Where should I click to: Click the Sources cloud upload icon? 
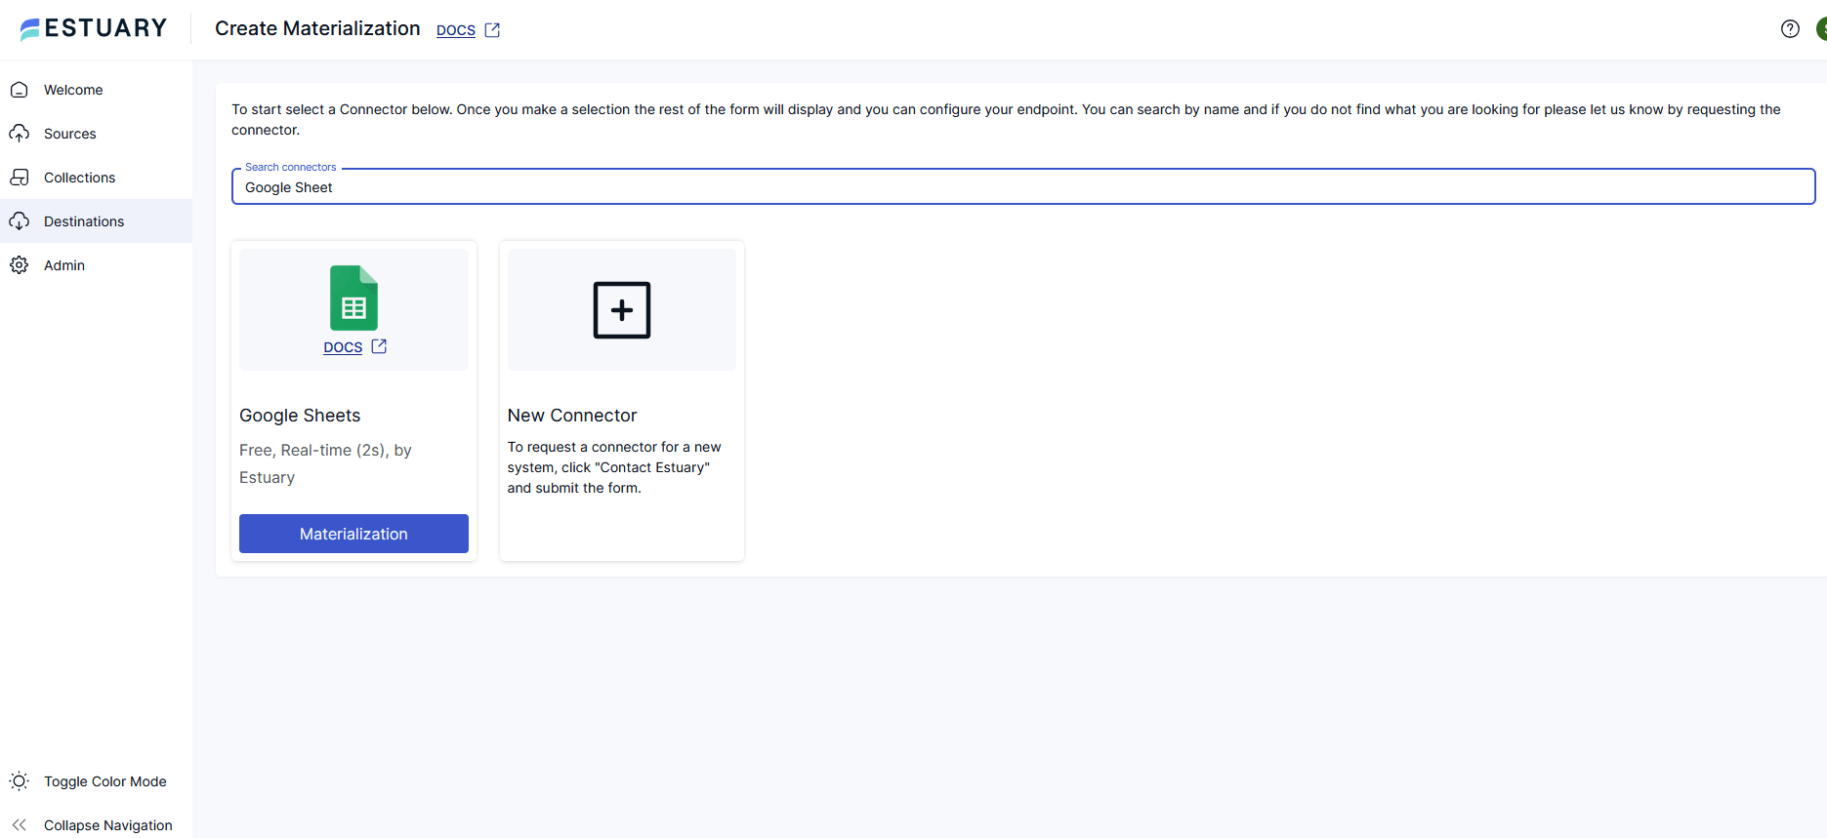tap(19, 134)
